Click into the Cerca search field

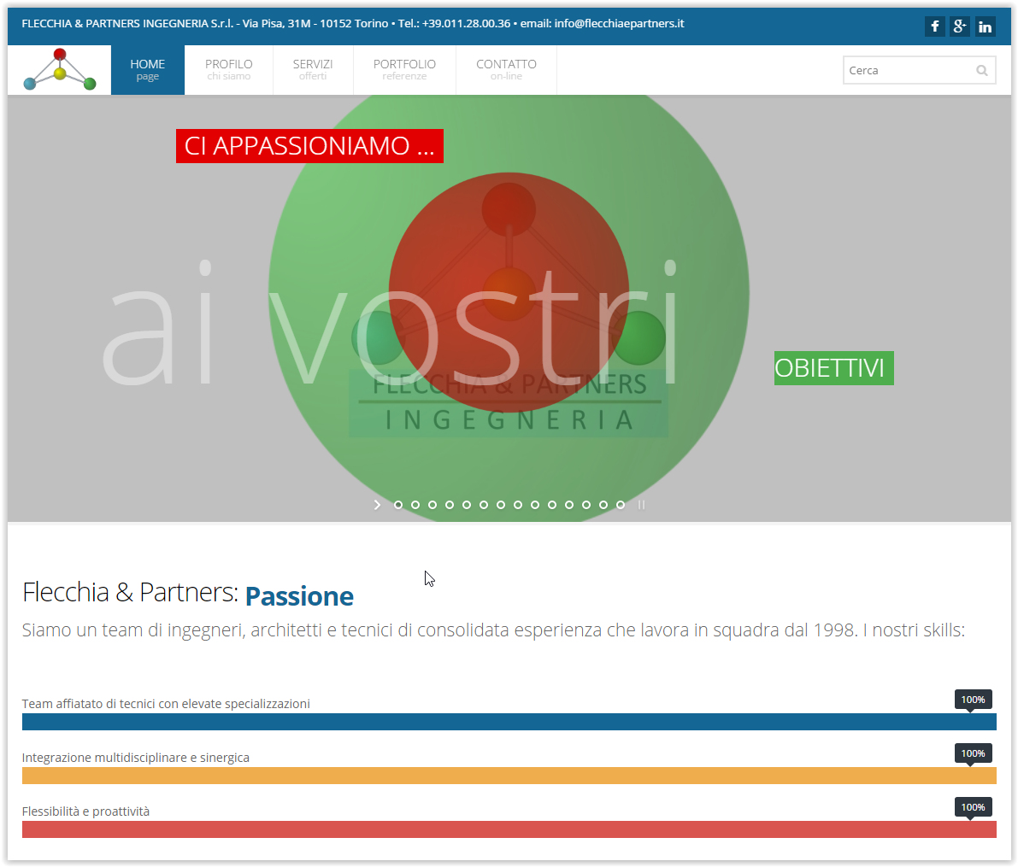click(919, 70)
